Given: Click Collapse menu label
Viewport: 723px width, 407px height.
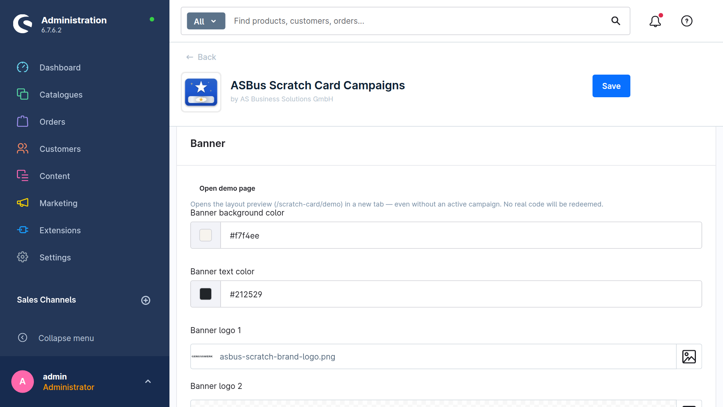Looking at the screenshot, I should coord(66,338).
